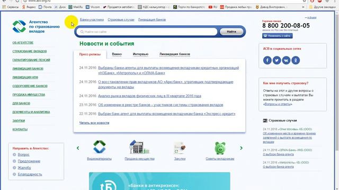
Task: Click the Видеоматериалы carousel icon
Action: (x=100, y=147)
